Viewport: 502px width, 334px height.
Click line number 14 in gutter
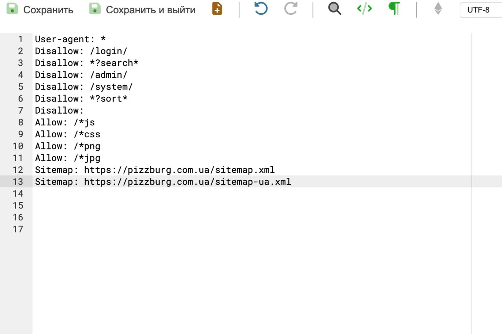pyautogui.click(x=18, y=194)
